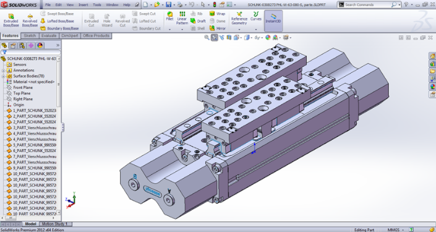Select the Right Plane tree item
Screen dimensions: 436x232
pyautogui.click(x=23, y=99)
